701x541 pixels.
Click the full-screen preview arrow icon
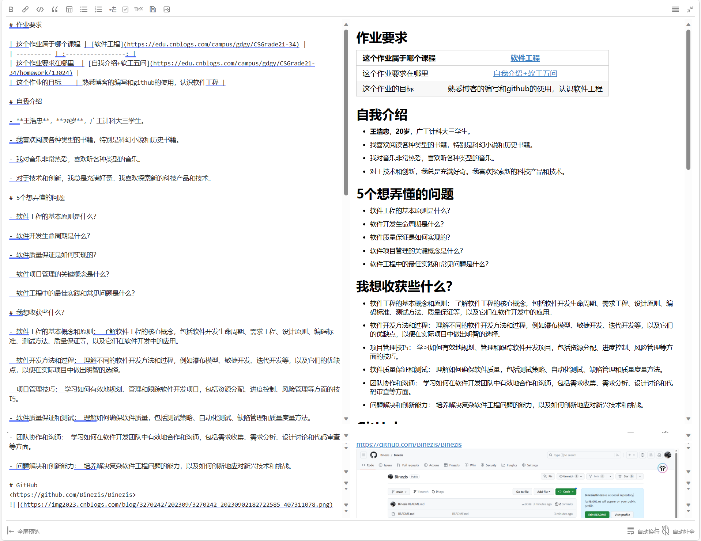pyautogui.click(x=11, y=531)
